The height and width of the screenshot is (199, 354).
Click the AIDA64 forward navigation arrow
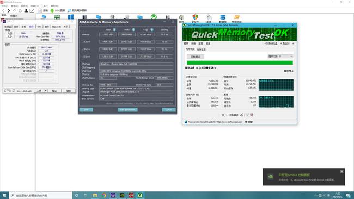(x=9, y=10)
